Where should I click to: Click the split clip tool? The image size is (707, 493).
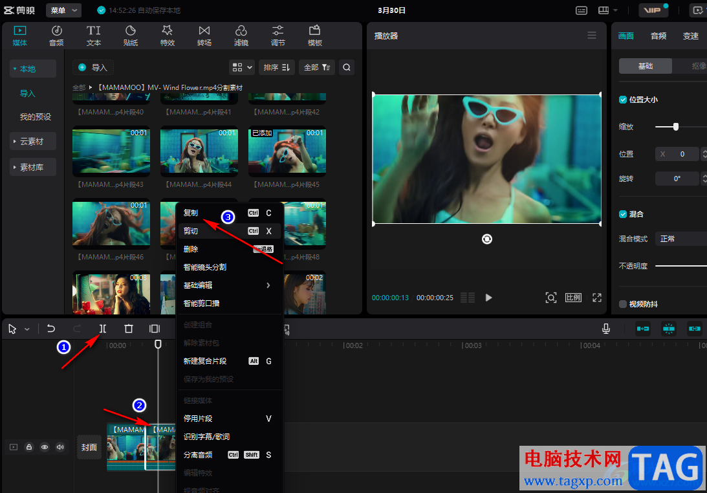(103, 329)
